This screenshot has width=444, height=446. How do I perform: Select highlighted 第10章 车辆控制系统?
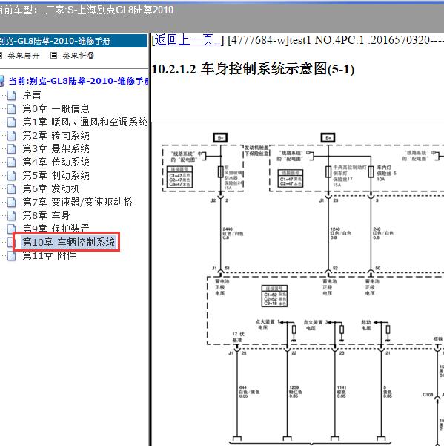tap(68, 242)
